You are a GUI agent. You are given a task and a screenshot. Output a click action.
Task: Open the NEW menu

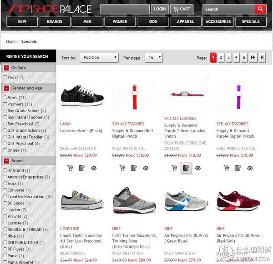(22, 21)
